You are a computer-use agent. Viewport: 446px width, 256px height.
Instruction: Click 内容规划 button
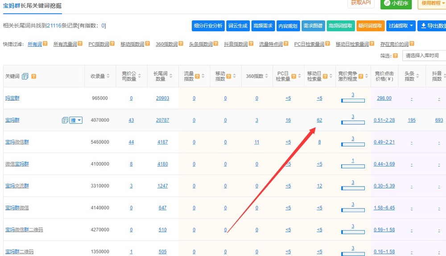288,26
